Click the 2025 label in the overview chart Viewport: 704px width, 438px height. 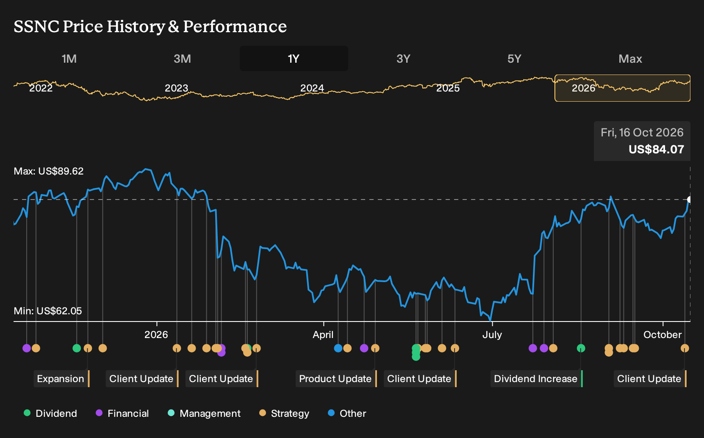448,88
